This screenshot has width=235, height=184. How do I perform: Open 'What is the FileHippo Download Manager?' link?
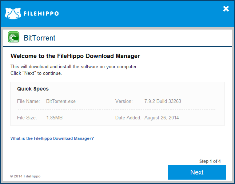[52, 138]
